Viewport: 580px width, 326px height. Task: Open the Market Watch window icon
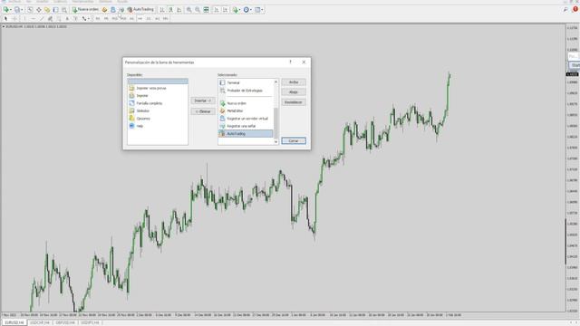pyautogui.click(x=30, y=10)
